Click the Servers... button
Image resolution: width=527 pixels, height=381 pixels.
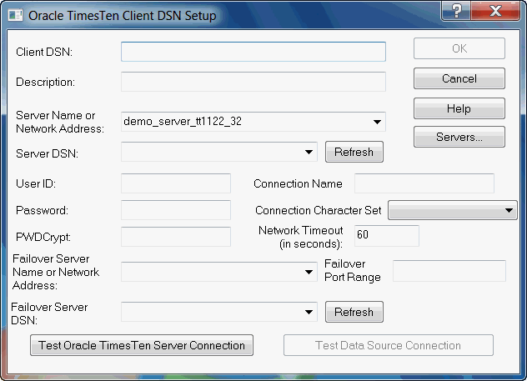459,138
